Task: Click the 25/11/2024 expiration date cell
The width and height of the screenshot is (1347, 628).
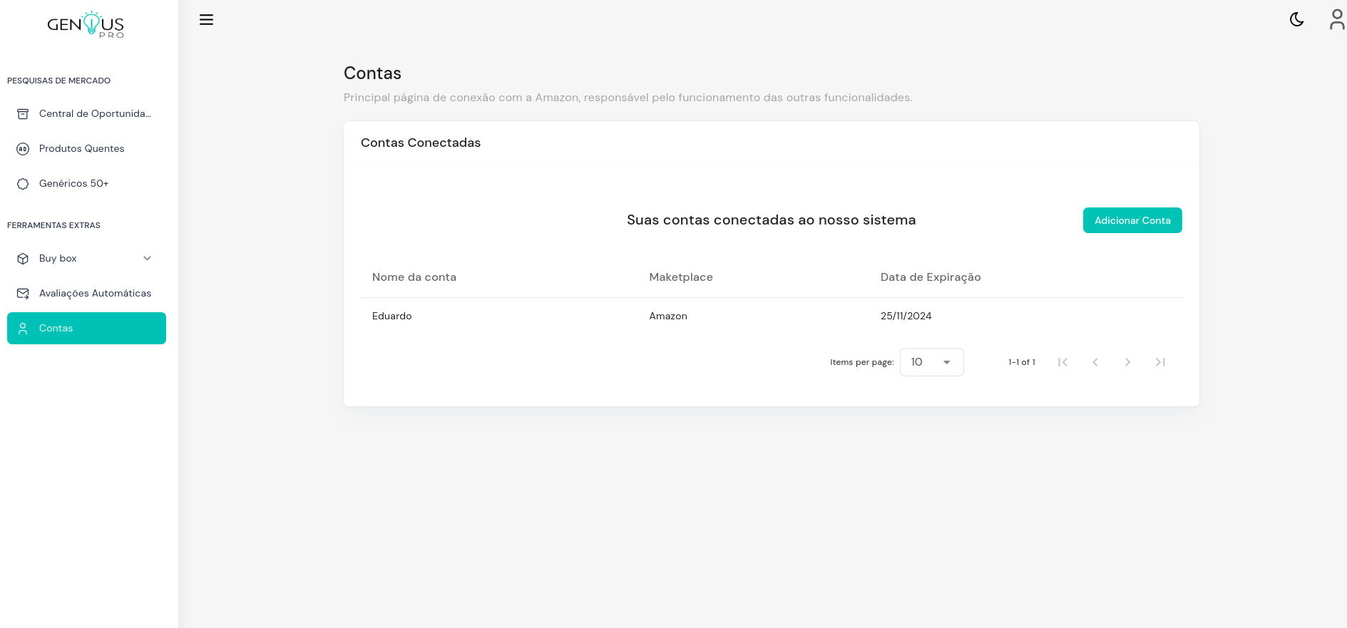Action: [x=906, y=316]
